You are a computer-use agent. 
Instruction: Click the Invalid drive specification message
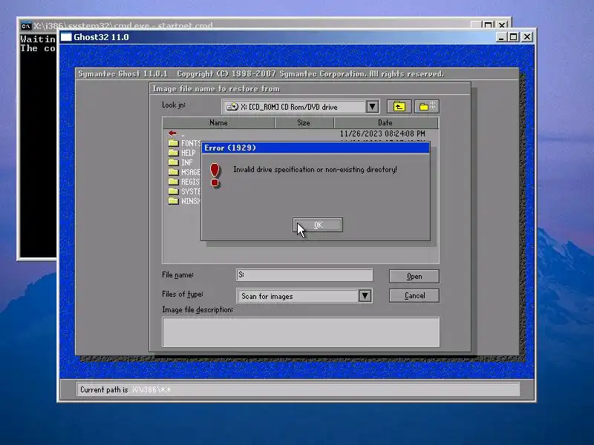tap(315, 170)
